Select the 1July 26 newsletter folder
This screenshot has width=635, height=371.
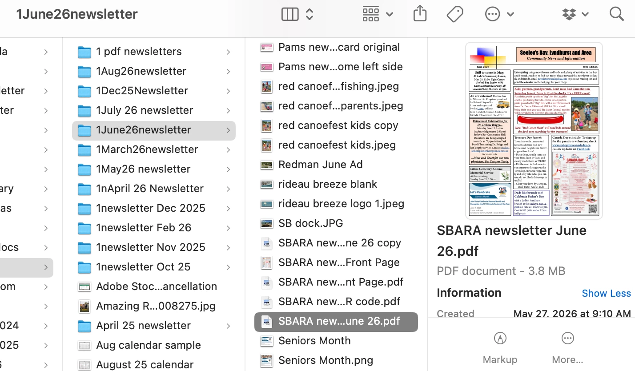154,110
